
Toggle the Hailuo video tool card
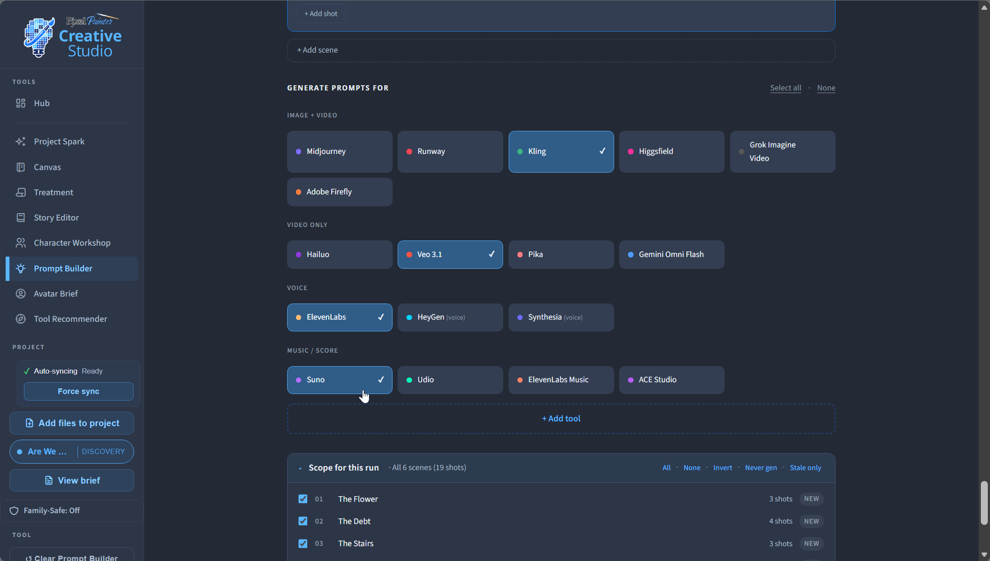(x=339, y=254)
